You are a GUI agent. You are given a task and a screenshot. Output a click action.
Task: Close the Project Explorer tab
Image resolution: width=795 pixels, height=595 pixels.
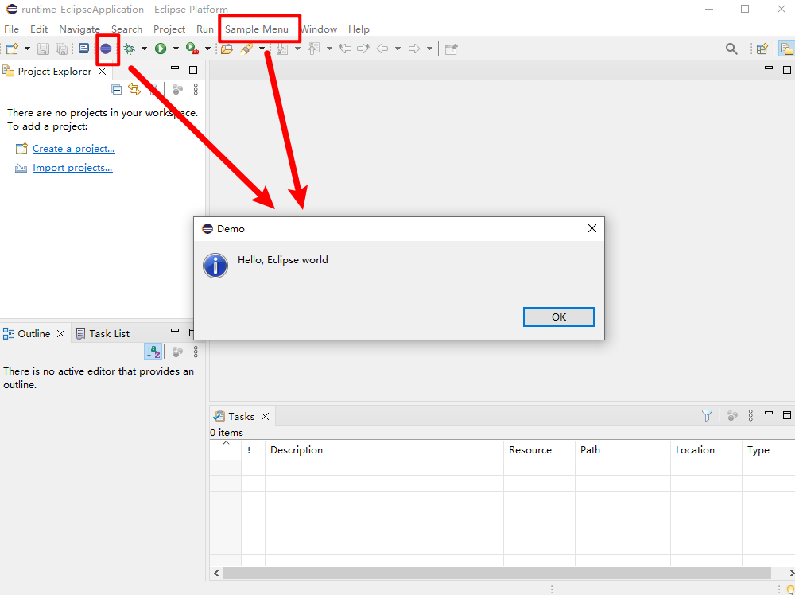point(102,72)
